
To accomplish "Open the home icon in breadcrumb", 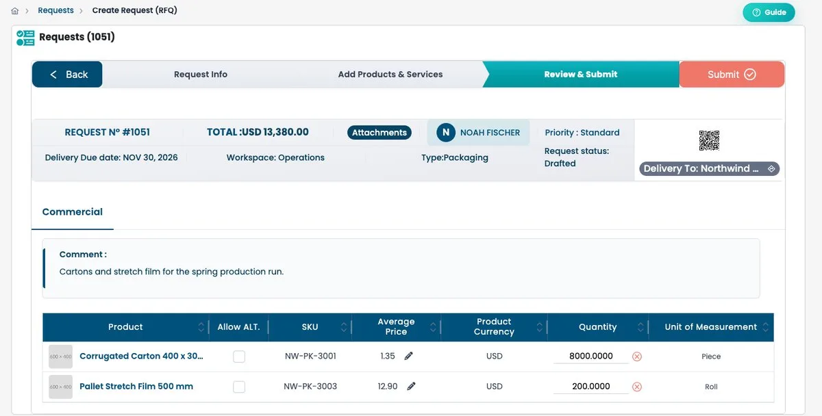I will click(15, 11).
